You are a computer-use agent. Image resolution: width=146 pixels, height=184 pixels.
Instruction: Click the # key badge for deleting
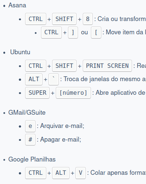(30, 140)
